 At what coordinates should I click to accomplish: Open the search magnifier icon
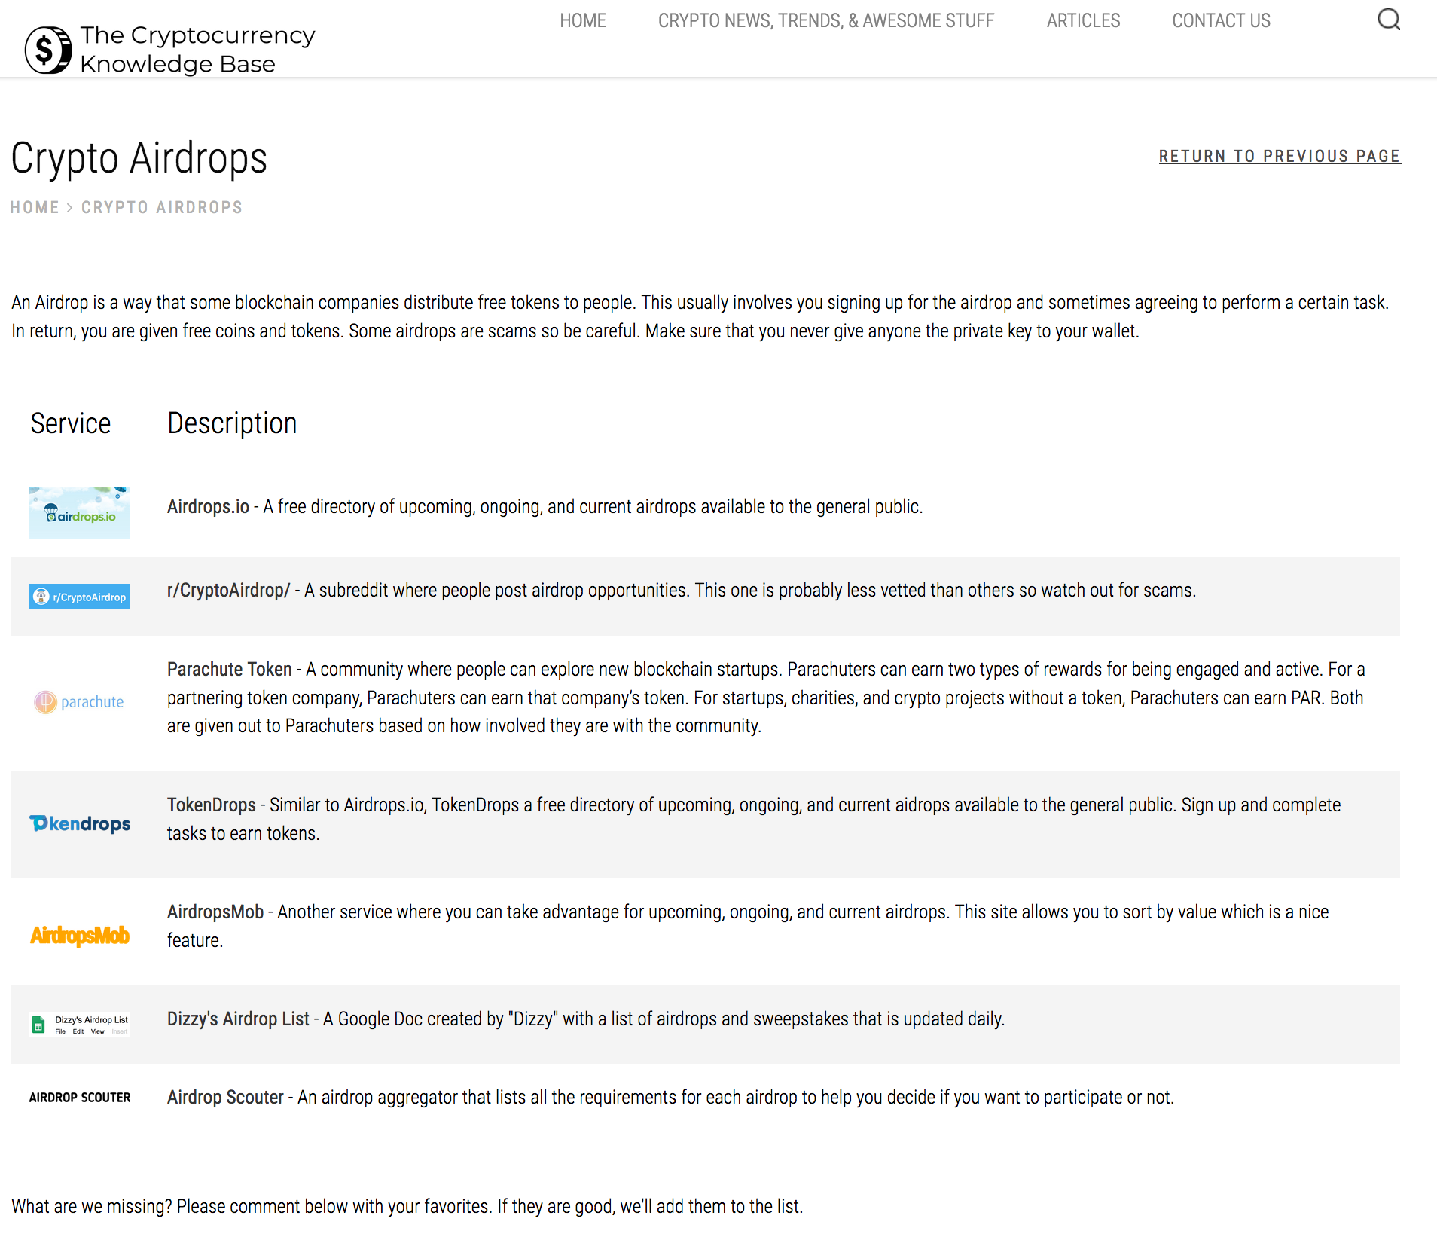[x=1388, y=20]
